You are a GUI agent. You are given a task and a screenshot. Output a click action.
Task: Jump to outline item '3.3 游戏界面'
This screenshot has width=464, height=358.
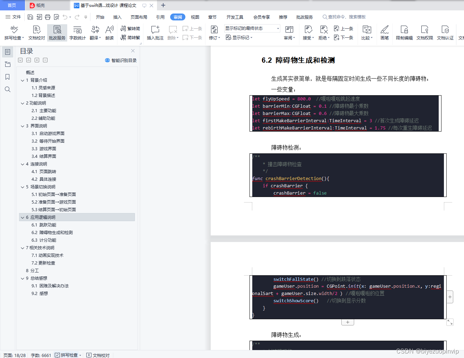(44, 149)
